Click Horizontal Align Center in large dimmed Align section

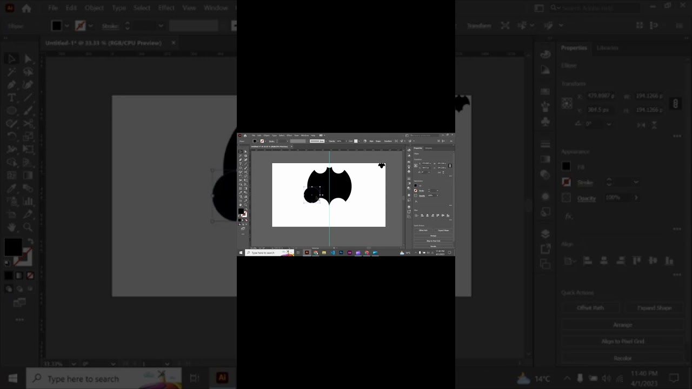click(x=604, y=261)
